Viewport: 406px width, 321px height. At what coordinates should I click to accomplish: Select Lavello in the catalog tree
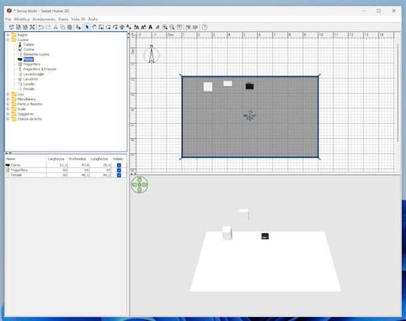pos(29,84)
